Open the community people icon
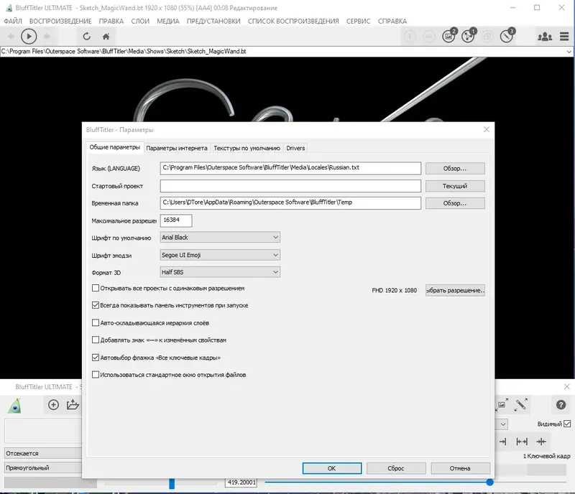The image size is (575, 494). pos(545,37)
